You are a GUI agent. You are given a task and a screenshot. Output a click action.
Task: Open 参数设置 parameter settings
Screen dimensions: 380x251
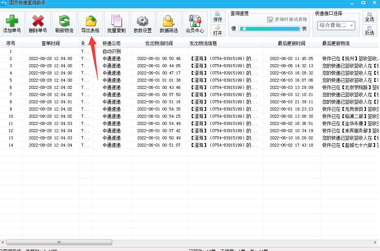(142, 23)
